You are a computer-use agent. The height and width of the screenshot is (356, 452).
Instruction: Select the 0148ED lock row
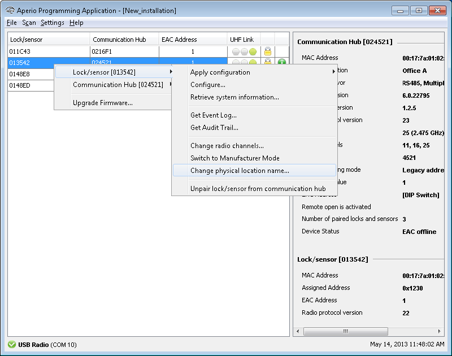point(31,85)
